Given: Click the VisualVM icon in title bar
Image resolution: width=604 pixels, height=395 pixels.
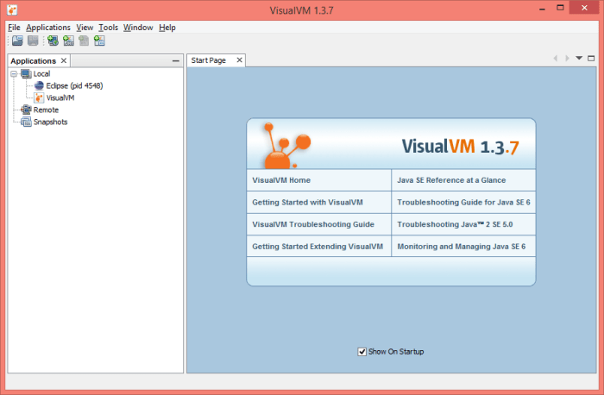Looking at the screenshot, I should coord(12,10).
